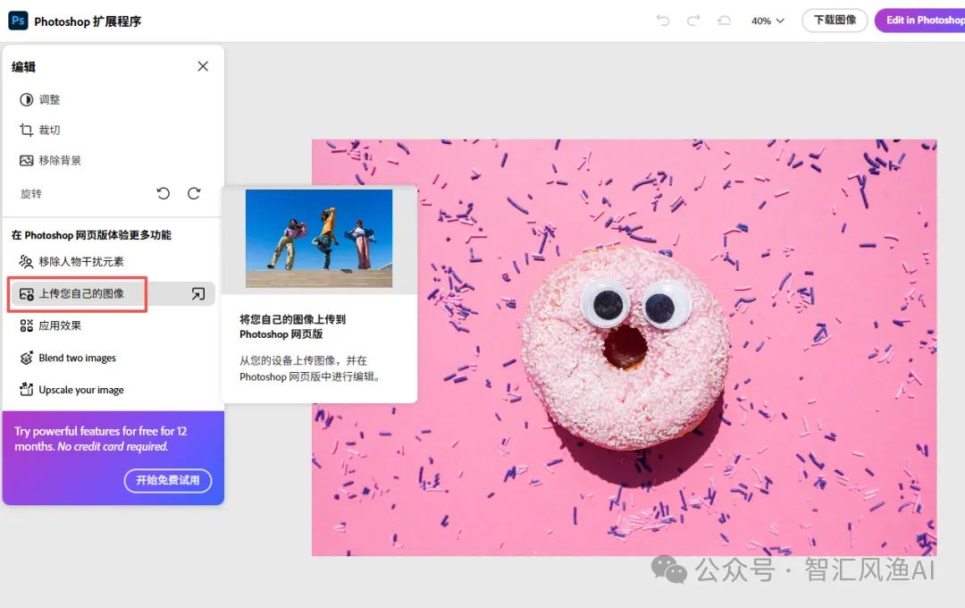The width and height of the screenshot is (965, 608).
Task: Click the 下载图像 download button
Action: pyautogui.click(x=834, y=20)
